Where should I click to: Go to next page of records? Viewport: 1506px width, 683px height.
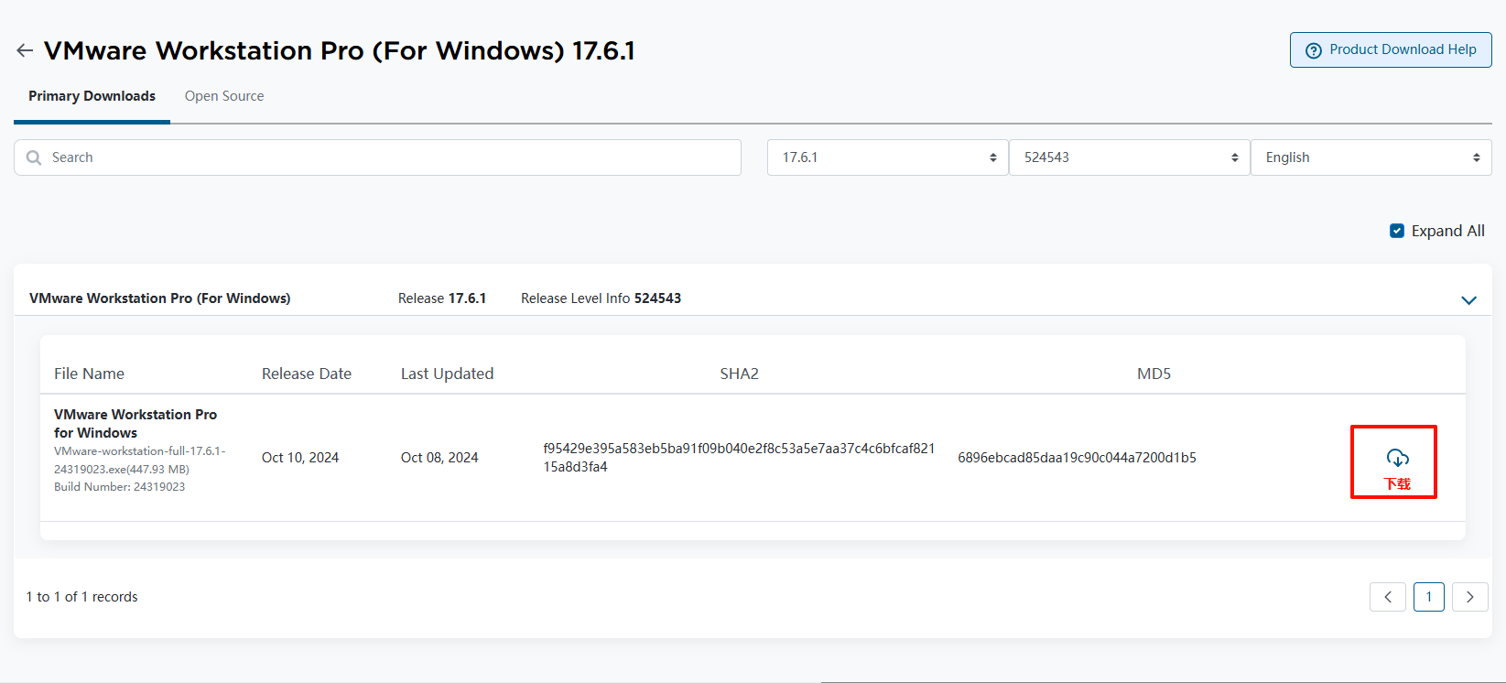1470,597
